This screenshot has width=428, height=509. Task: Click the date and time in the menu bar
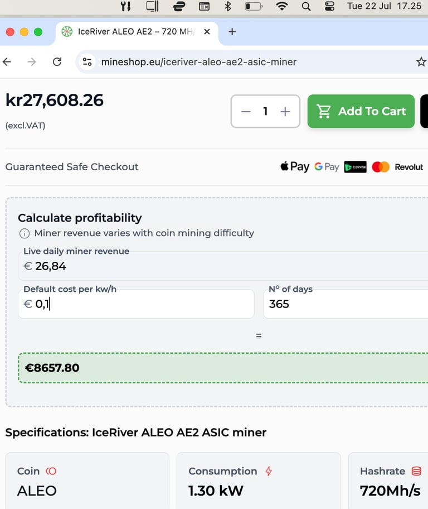tap(384, 6)
